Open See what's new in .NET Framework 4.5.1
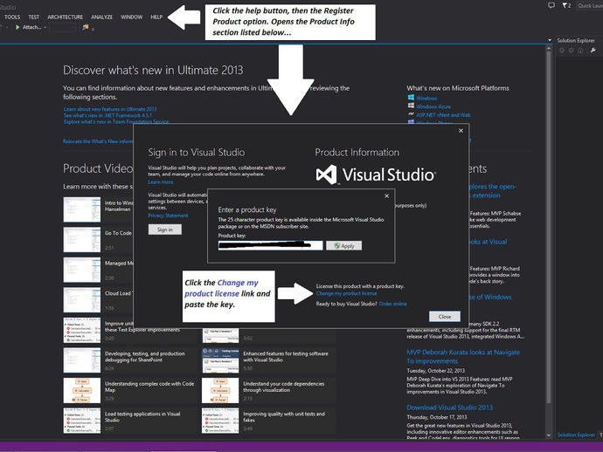This screenshot has width=603, height=452. (107, 115)
